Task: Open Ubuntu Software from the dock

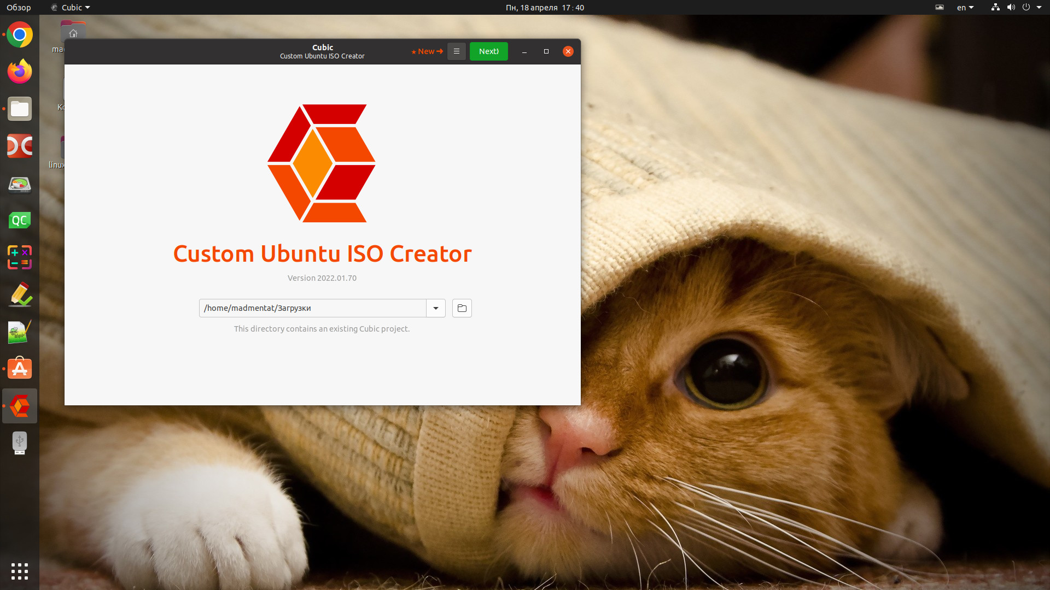Action: (20, 369)
